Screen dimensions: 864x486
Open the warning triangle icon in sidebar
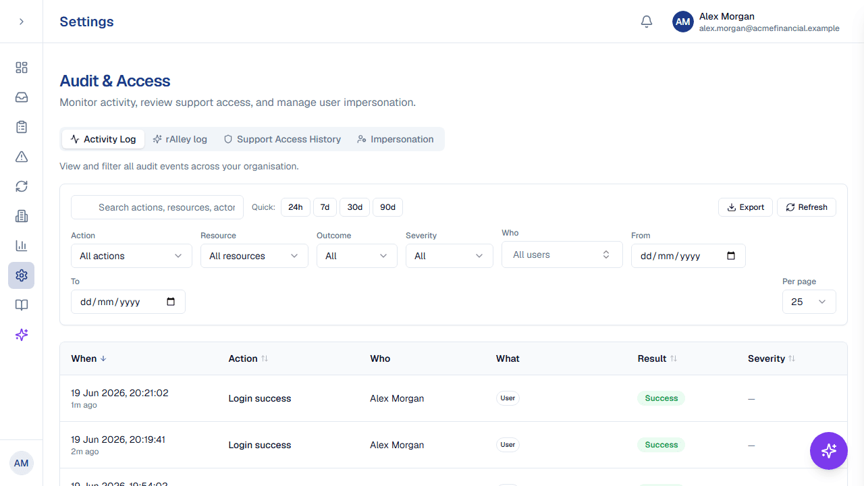pos(22,157)
